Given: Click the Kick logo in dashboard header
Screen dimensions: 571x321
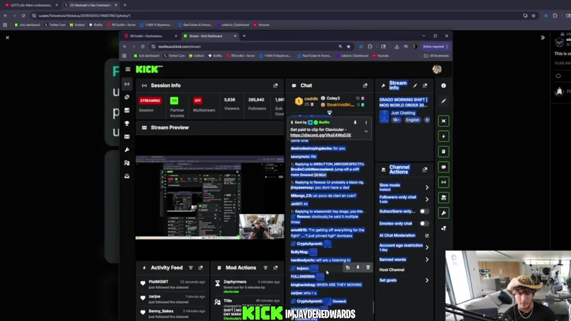Looking at the screenshot, I should (x=149, y=69).
